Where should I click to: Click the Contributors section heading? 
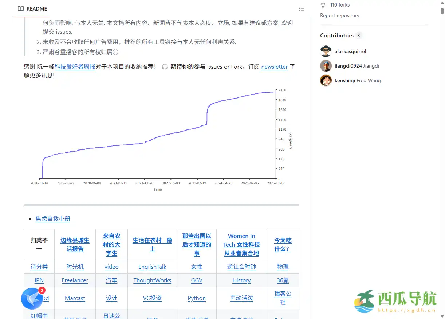tap(336, 35)
